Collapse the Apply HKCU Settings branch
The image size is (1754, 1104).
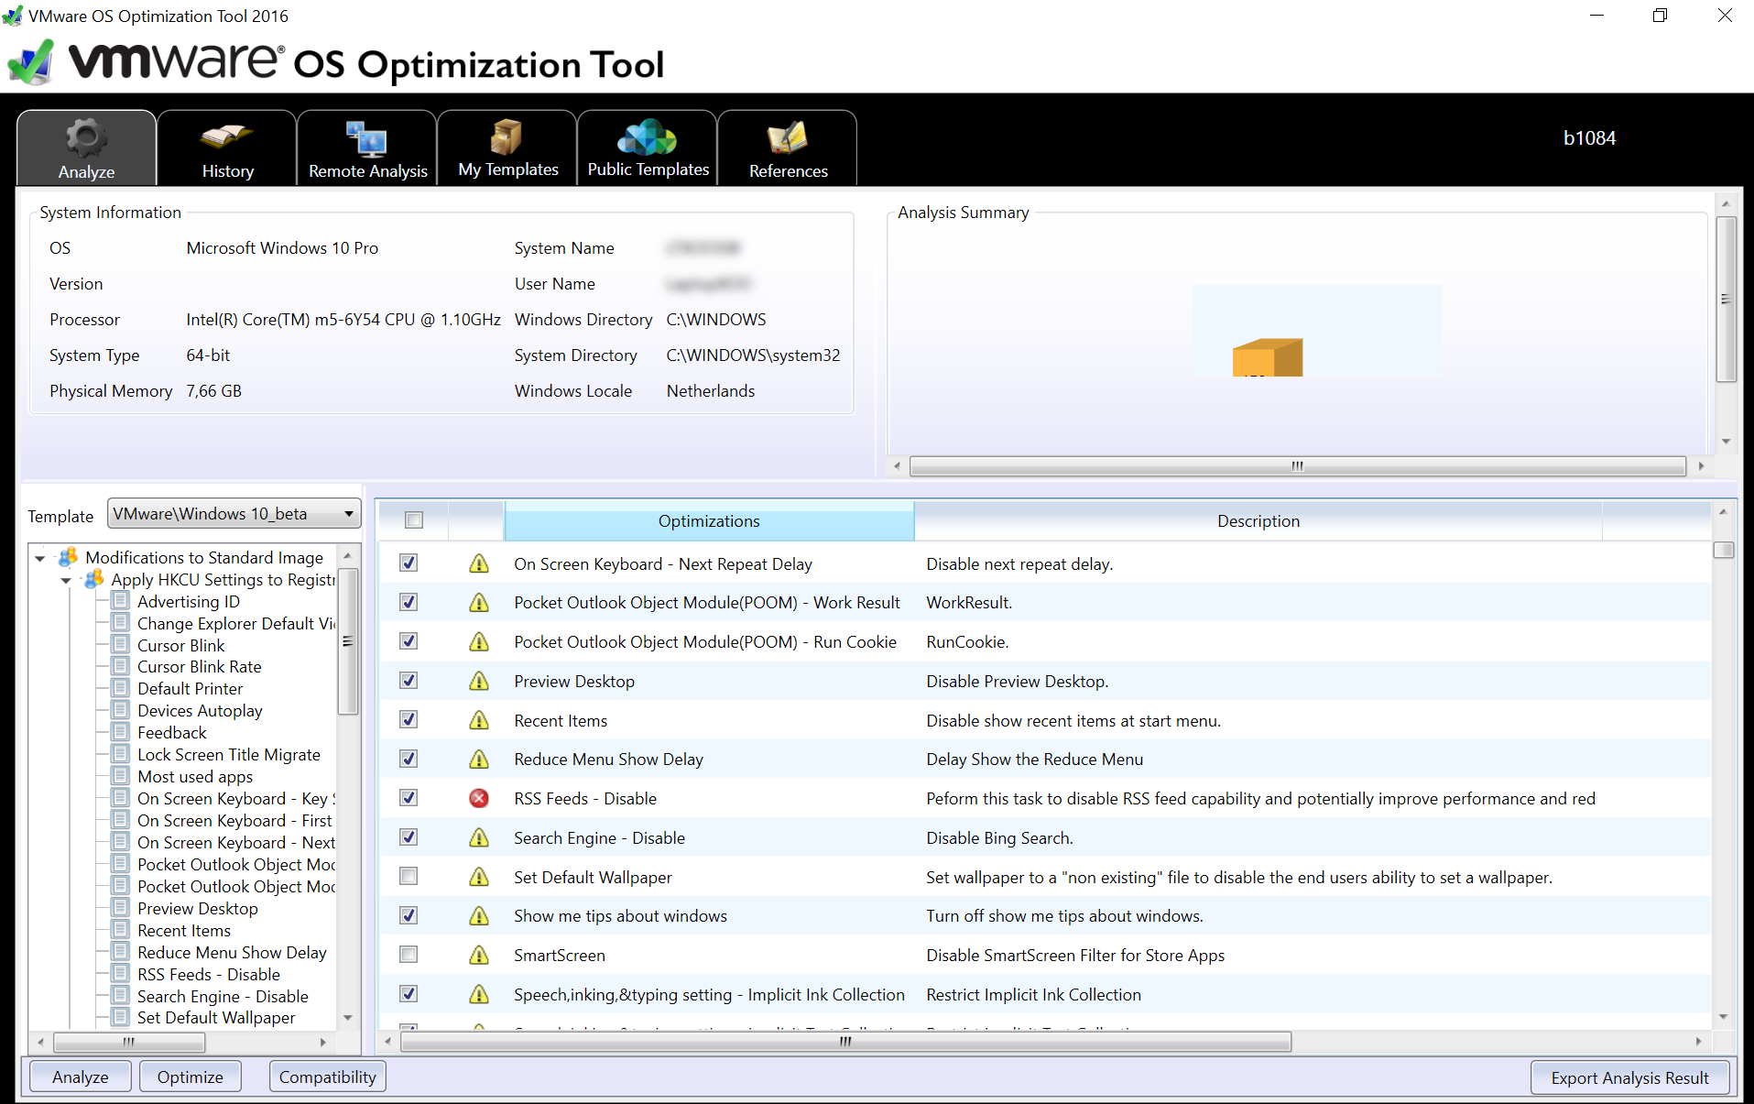[x=65, y=580]
